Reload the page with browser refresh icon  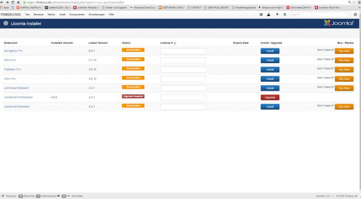tap(14, 2)
